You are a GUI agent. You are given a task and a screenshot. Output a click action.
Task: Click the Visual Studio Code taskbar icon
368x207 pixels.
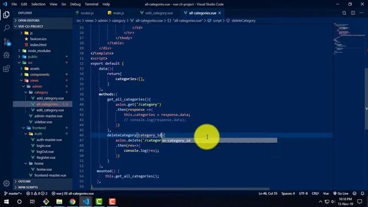click(86, 202)
